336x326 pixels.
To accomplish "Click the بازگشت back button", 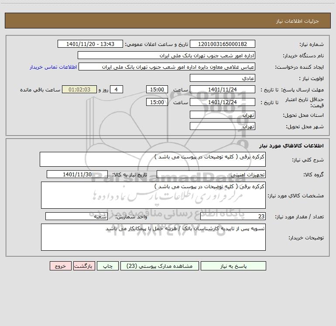I will (84, 266).
